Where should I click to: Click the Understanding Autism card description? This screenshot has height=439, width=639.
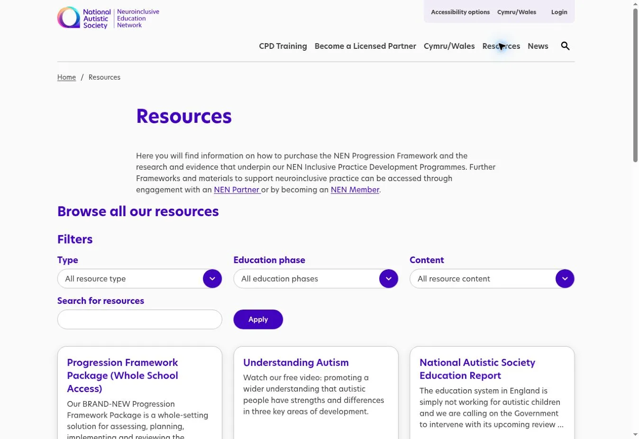[314, 395]
